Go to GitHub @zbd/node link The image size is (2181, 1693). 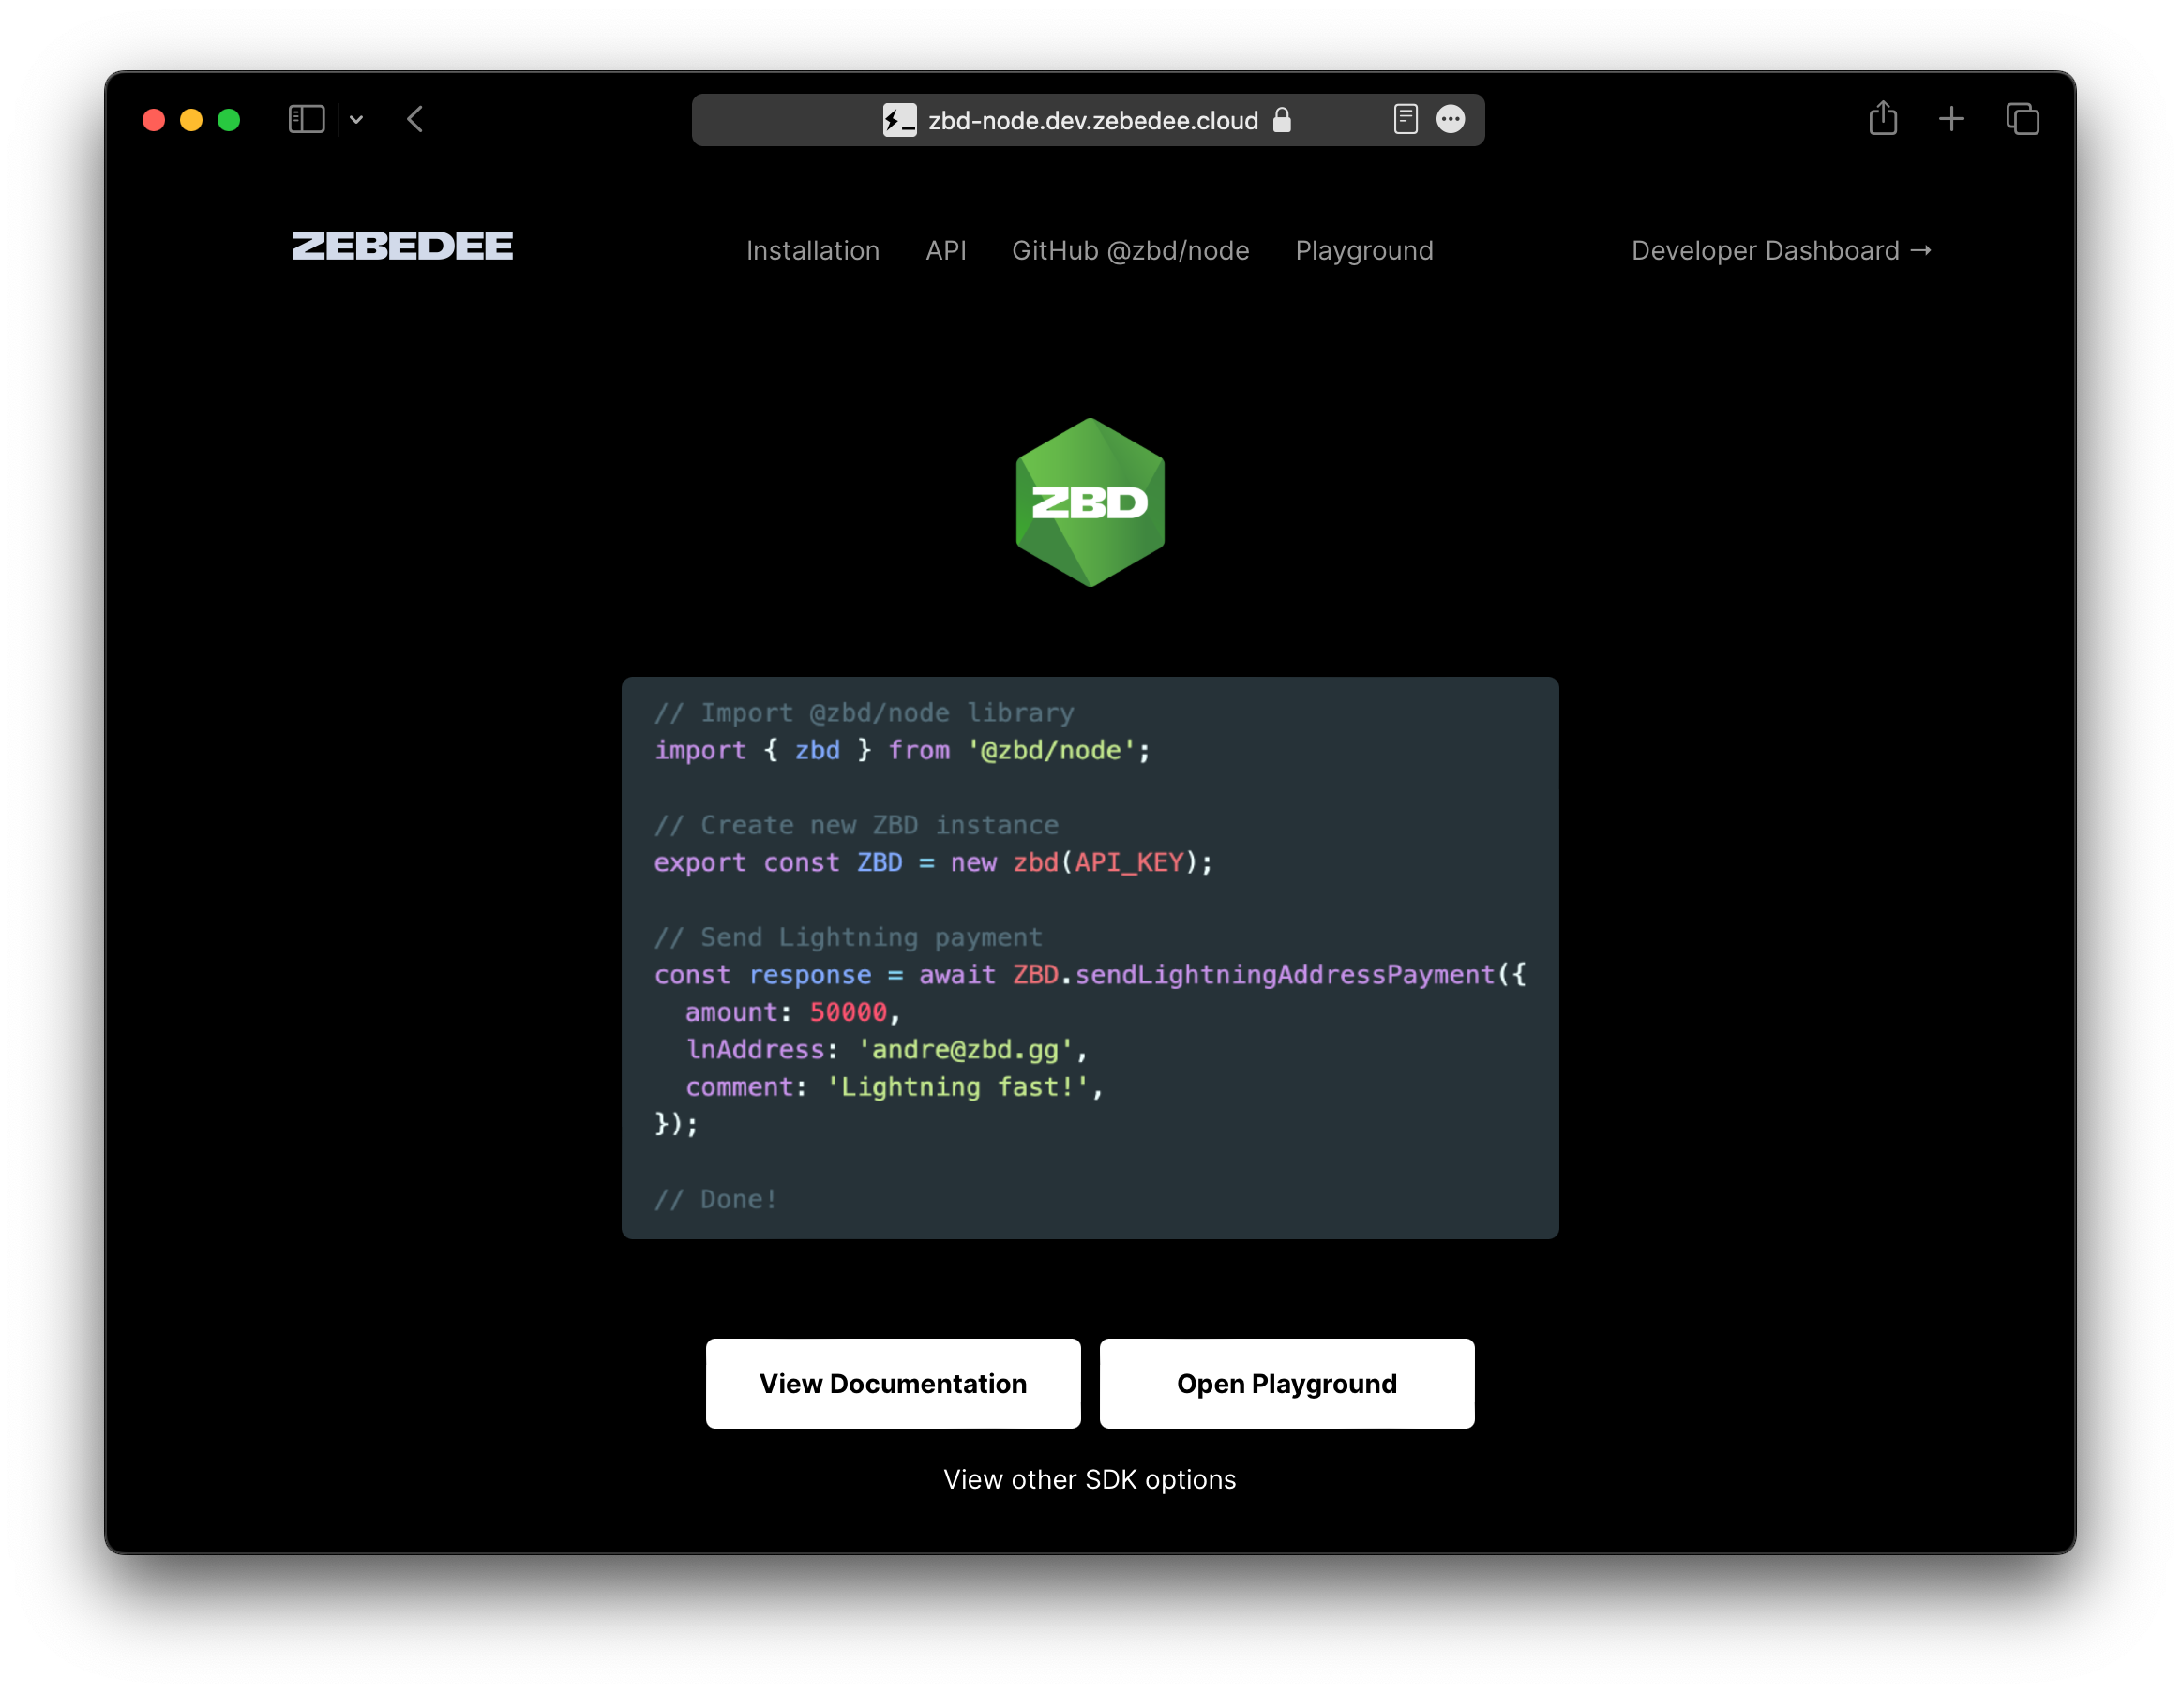coord(1131,250)
